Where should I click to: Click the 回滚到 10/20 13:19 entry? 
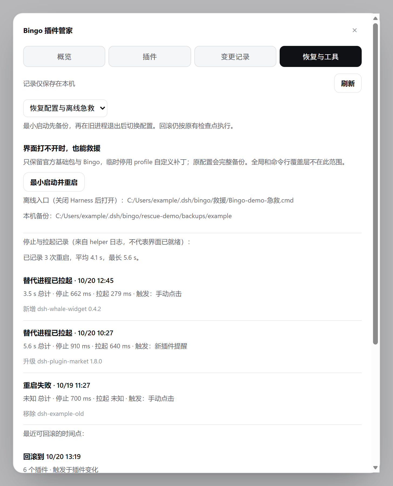(52, 457)
